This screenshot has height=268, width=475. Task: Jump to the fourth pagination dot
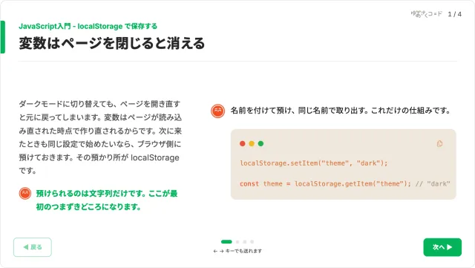point(252,241)
